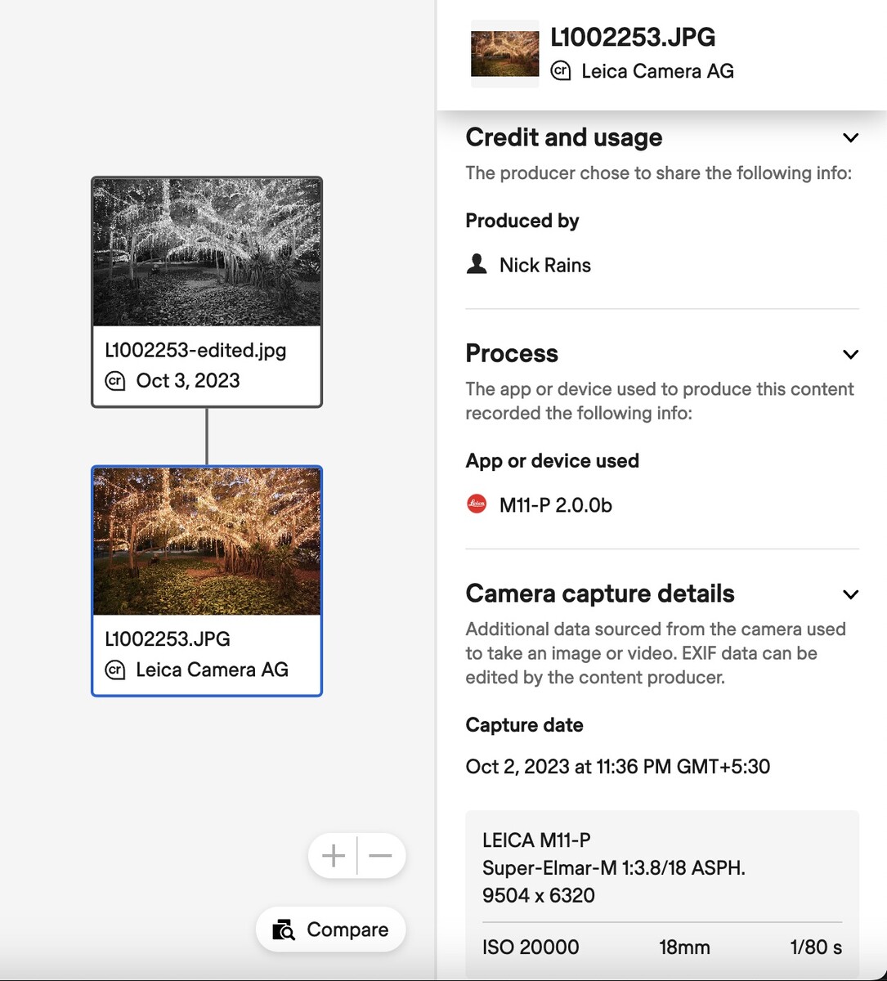Zoom in with the plus button
The image size is (887, 981).
[x=334, y=856]
